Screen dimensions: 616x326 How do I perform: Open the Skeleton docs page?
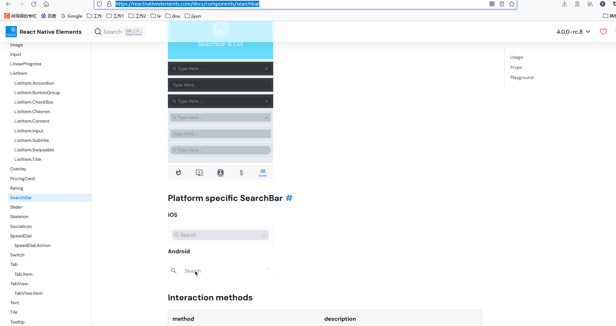pyautogui.click(x=19, y=216)
